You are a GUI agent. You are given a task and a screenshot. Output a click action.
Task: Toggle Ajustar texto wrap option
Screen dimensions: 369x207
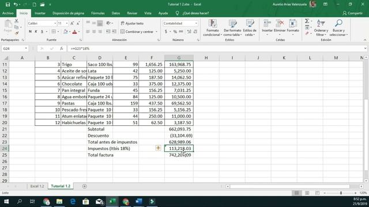coord(132,23)
